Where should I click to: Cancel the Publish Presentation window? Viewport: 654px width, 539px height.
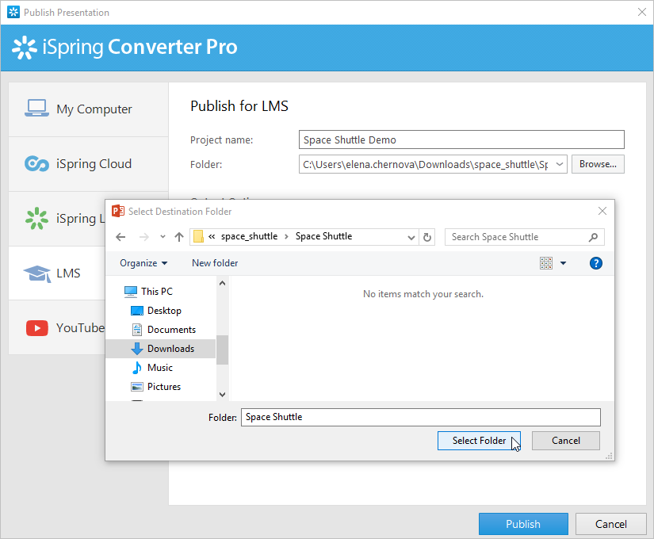(x=610, y=524)
